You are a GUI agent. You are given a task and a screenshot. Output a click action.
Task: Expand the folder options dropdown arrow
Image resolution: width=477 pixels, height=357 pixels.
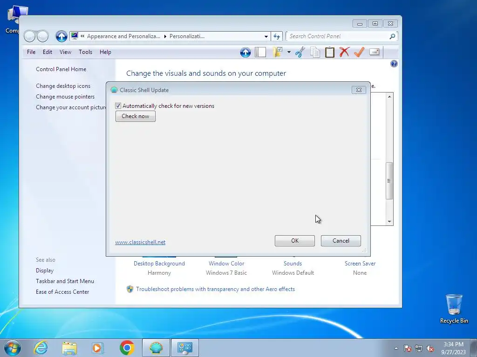(289, 52)
